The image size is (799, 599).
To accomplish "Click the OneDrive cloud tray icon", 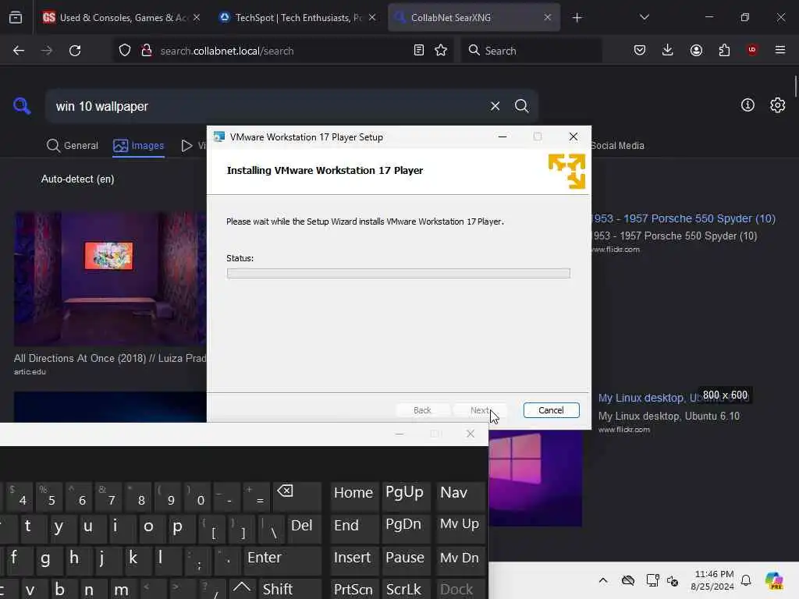I will coord(628,580).
